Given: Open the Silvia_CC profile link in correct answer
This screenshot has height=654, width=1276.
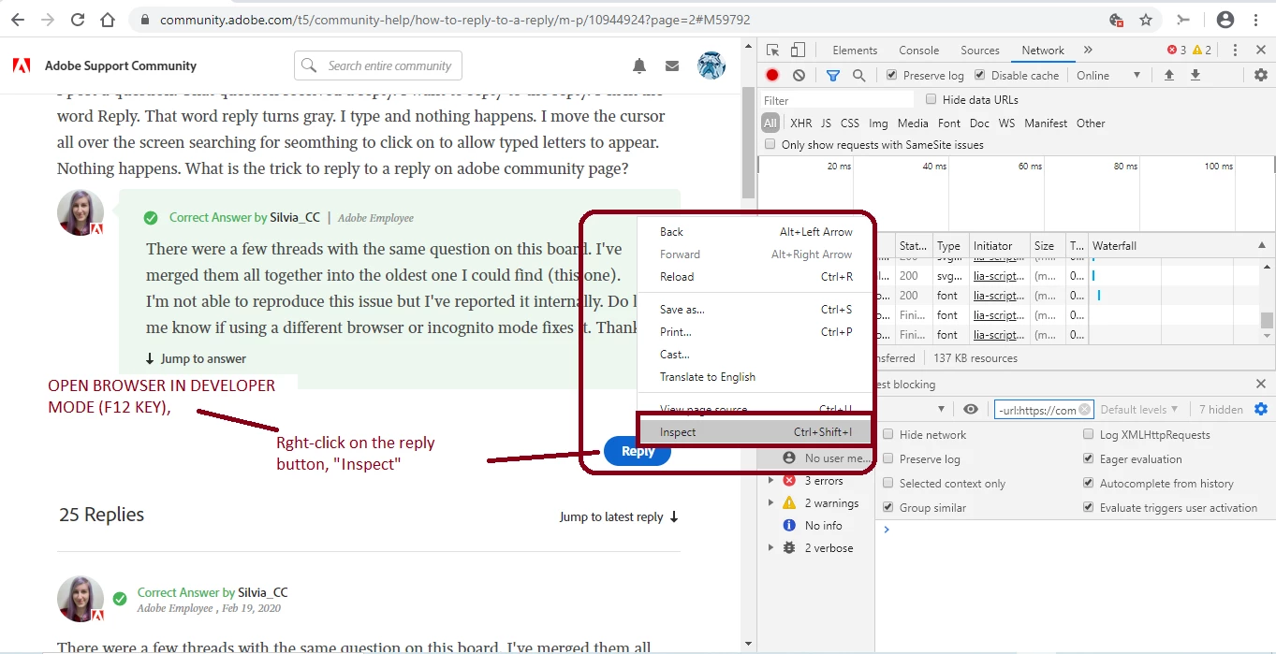Looking at the screenshot, I should click(x=295, y=217).
